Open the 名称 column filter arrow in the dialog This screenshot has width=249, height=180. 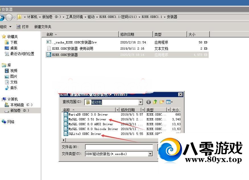pyautogui.click(x=117, y=110)
